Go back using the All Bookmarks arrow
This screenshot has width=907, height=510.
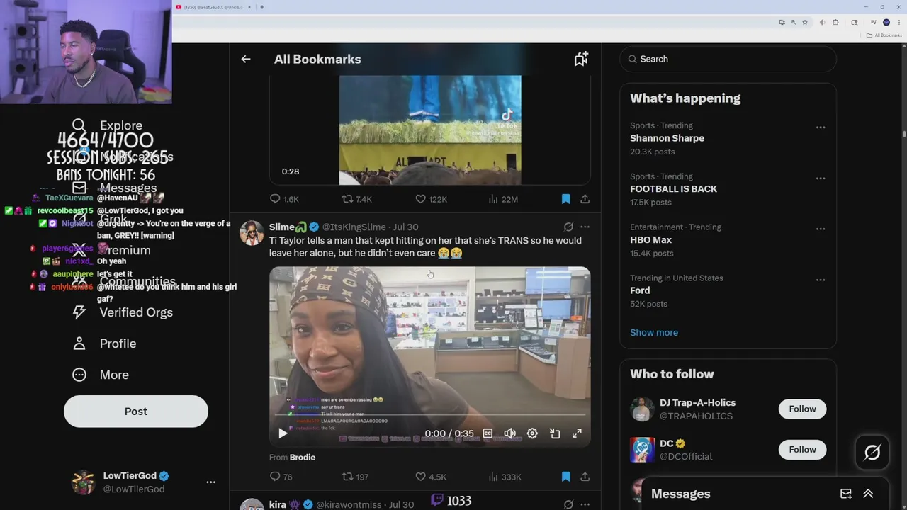tap(246, 59)
